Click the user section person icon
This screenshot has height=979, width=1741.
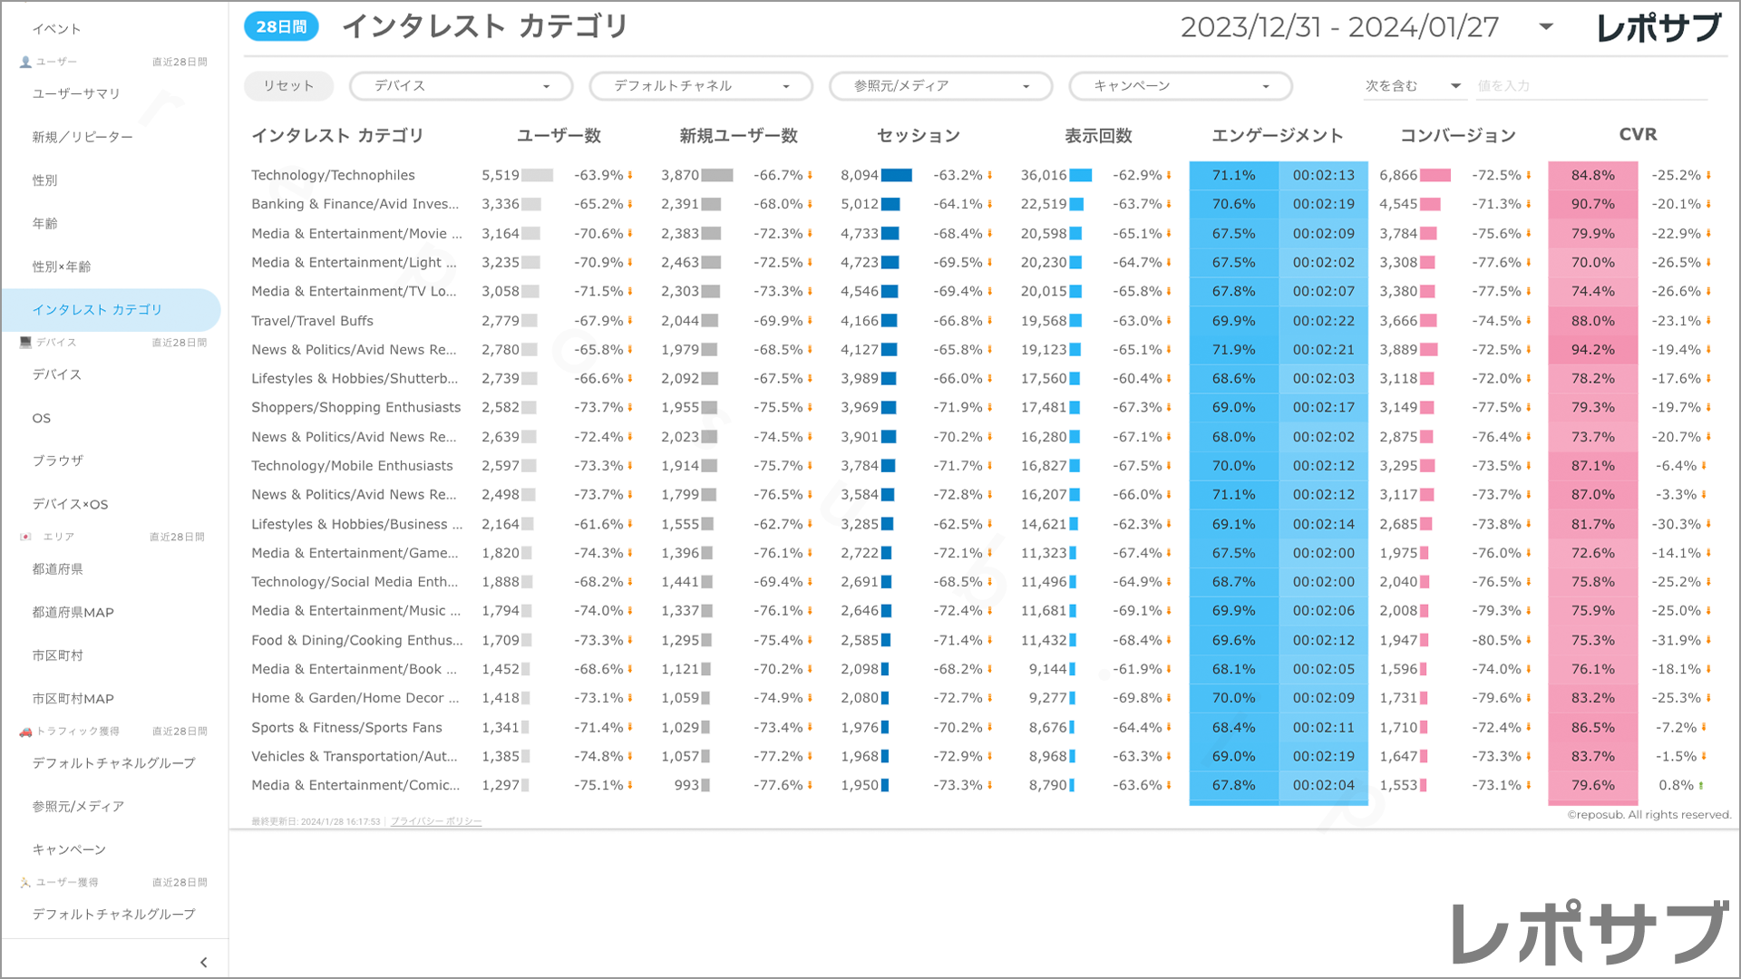(x=25, y=62)
